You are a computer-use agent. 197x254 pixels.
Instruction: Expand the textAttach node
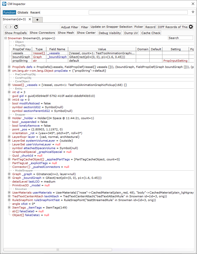9,196
